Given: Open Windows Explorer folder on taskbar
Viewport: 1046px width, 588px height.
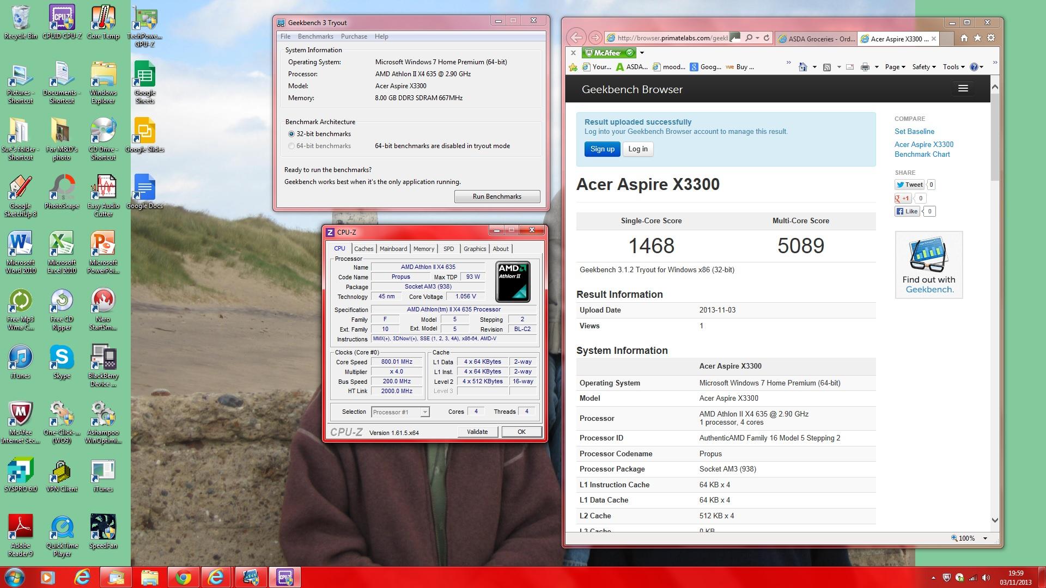Looking at the screenshot, I should click(x=149, y=578).
